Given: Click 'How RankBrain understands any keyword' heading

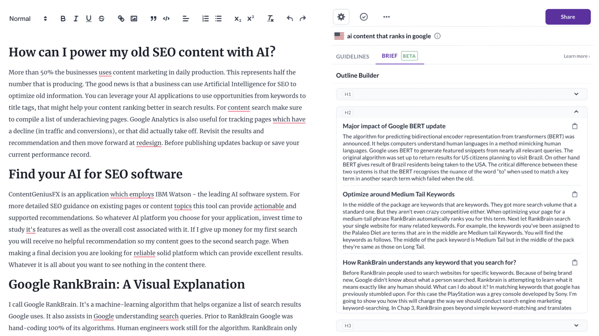Looking at the screenshot, I should pos(429,262).
